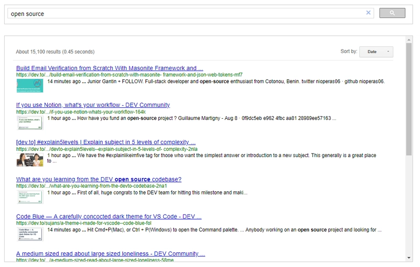Click thumbnail of Notion workflow result

tap(29, 122)
